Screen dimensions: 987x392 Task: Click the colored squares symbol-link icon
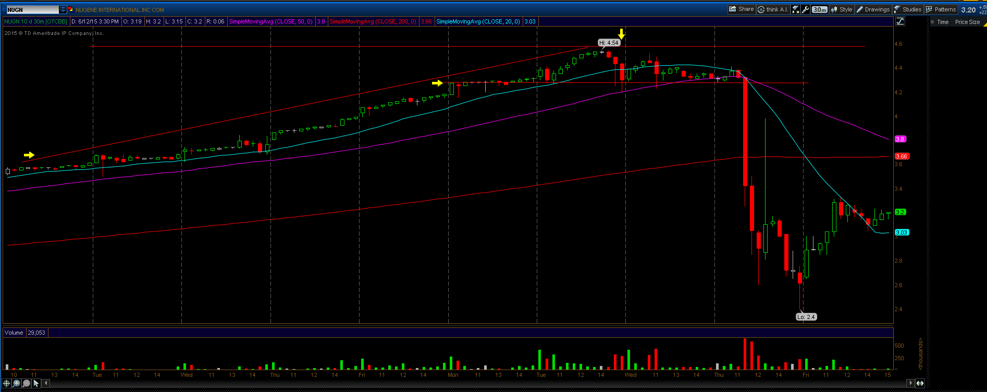click(x=71, y=10)
